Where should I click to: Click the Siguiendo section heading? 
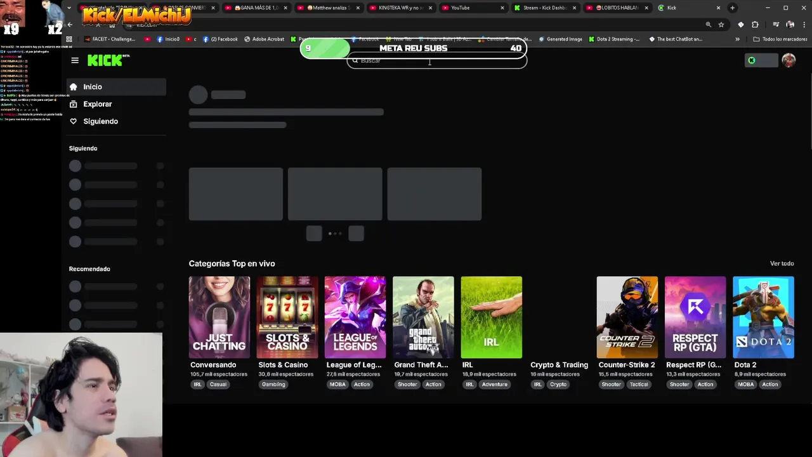(83, 149)
